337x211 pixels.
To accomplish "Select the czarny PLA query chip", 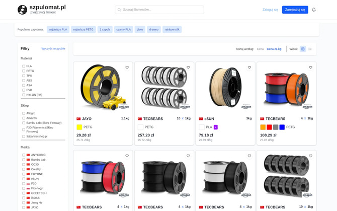I will (124, 30).
